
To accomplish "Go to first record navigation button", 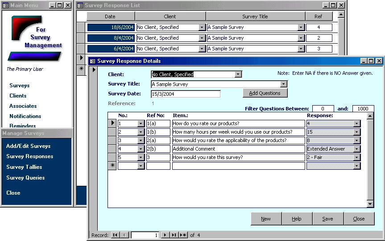I will 115,235.
